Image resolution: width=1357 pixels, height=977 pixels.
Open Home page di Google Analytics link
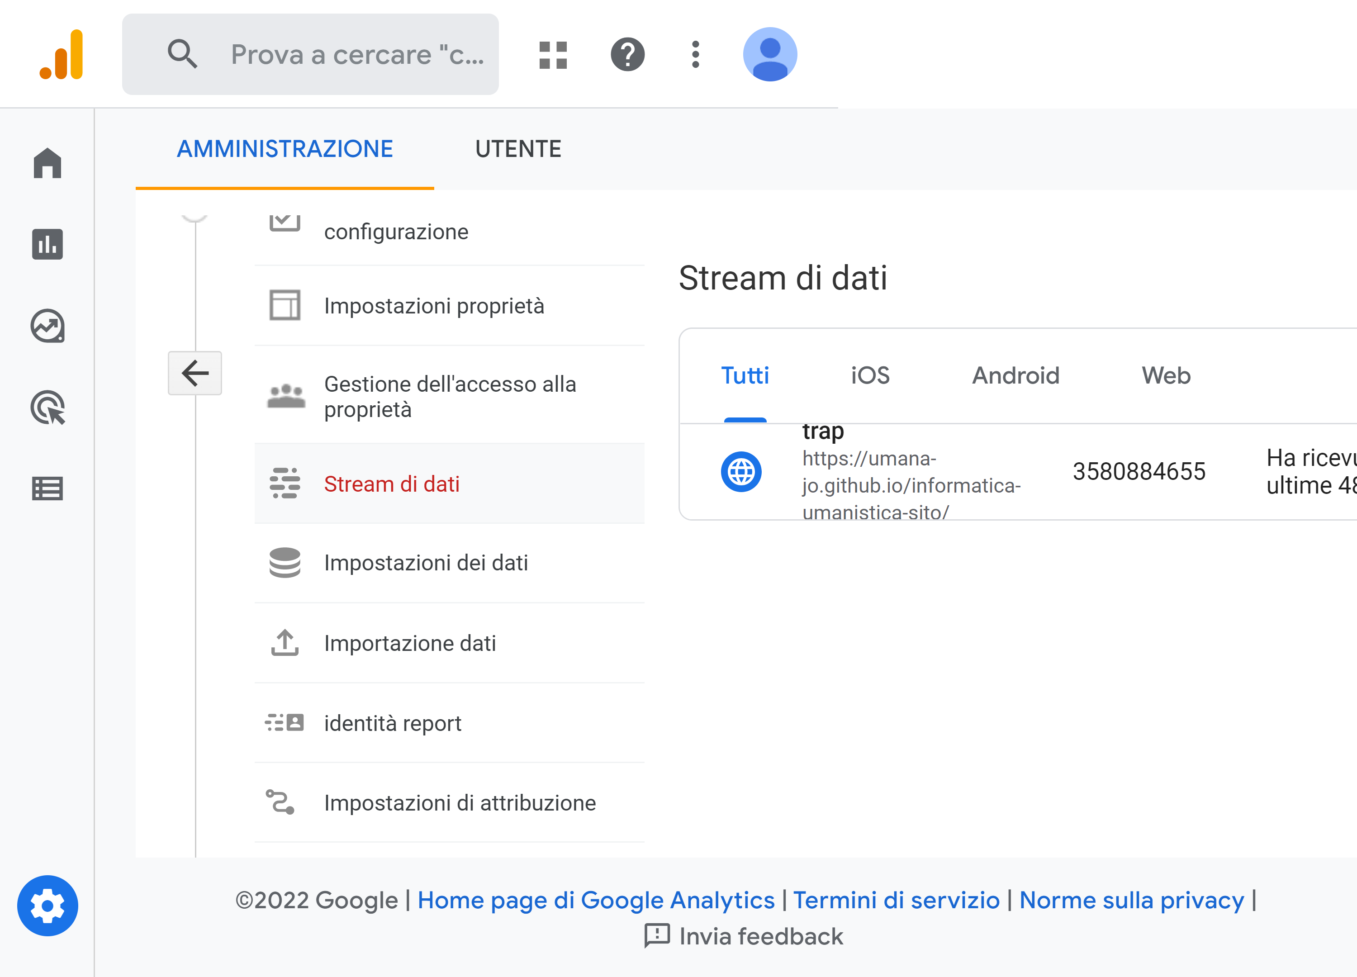[595, 900]
